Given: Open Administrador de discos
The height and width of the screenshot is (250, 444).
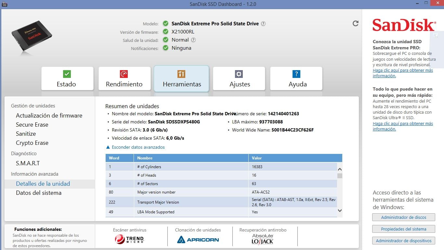Looking at the screenshot, I should (x=403, y=217).
